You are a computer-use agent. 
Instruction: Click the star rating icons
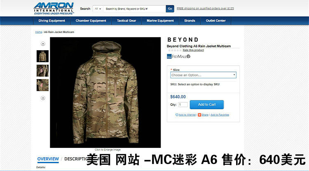[x=174, y=50]
